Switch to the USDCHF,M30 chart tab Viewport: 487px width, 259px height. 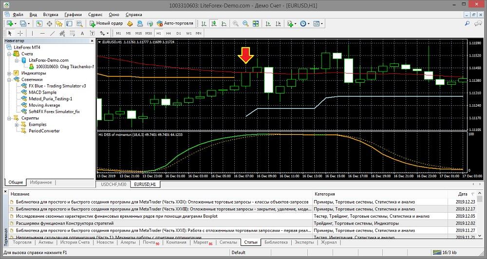114,185
